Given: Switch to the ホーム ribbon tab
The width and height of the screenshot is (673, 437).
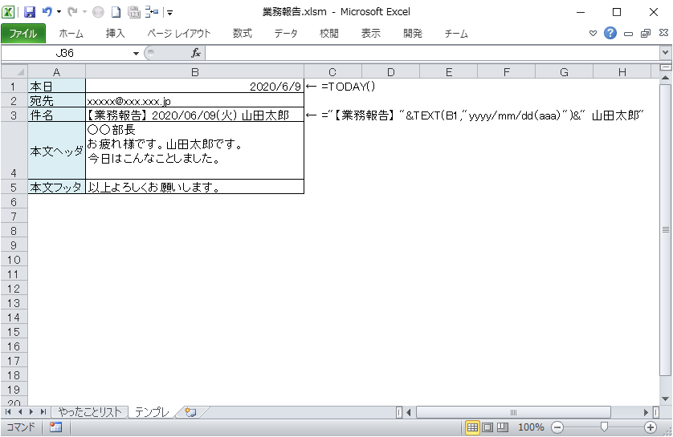Looking at the screenshot, I should 71,34.
